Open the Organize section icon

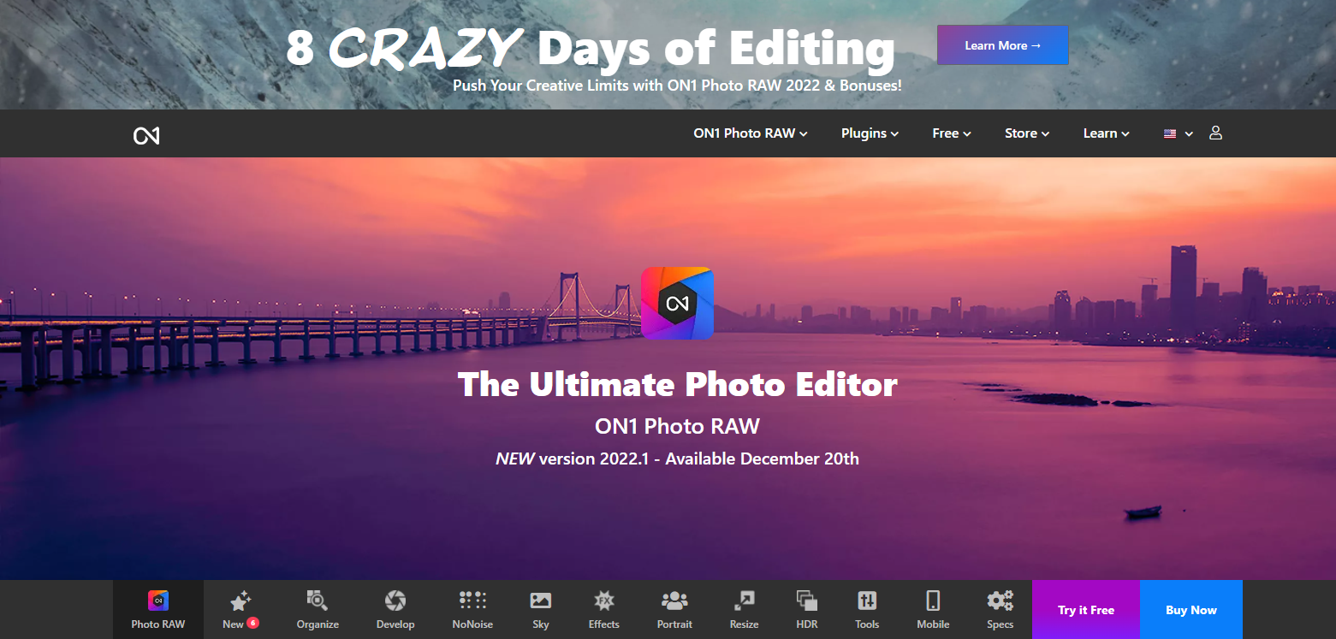click(x=318, y=601)
